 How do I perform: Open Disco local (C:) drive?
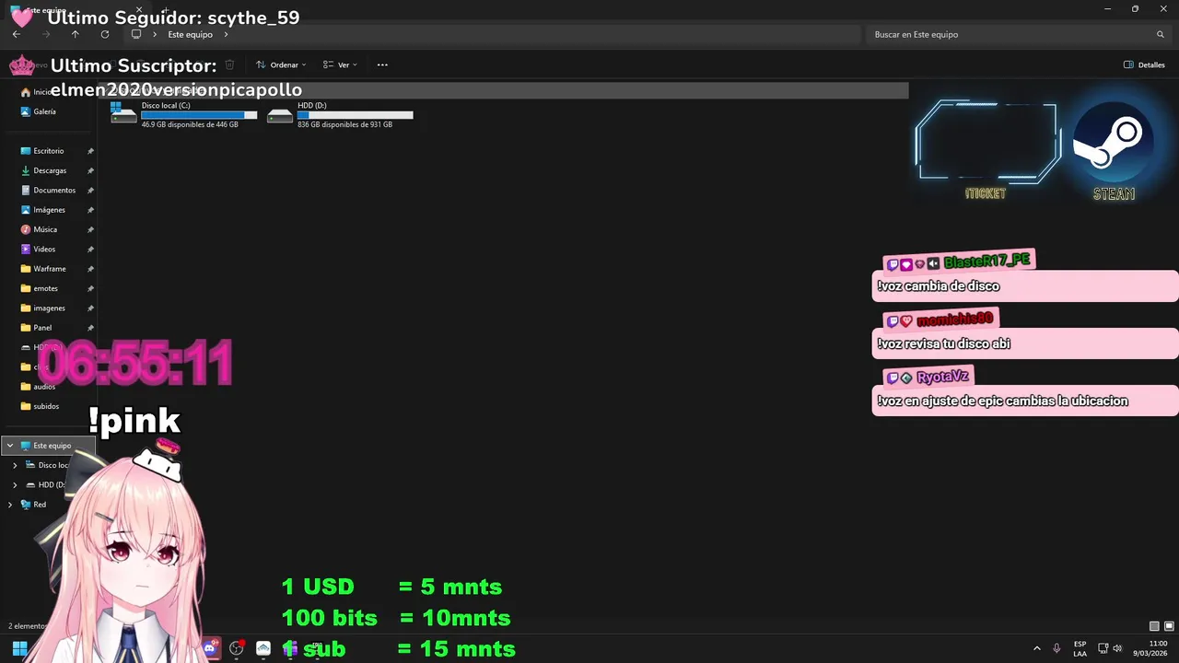pos(183,114)
